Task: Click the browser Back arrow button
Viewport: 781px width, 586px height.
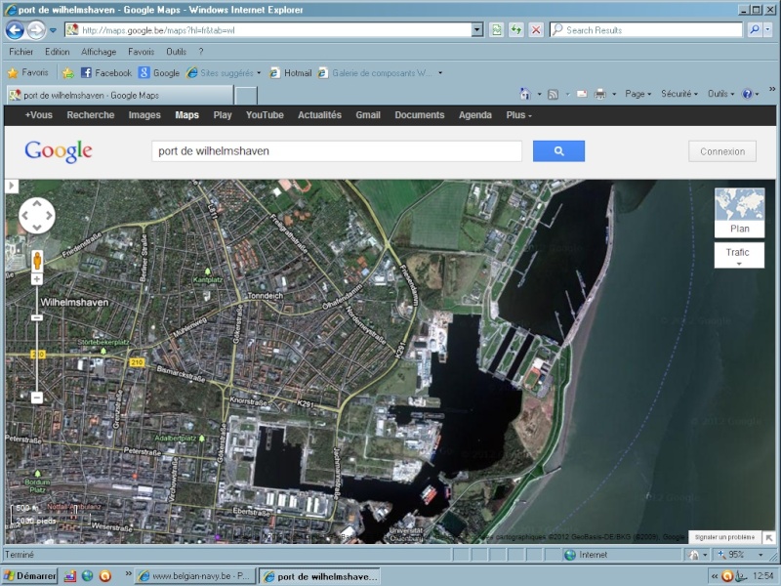Action: (15, 30)
